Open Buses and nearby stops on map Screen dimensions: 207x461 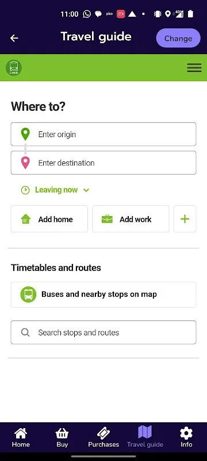[103, 294]
